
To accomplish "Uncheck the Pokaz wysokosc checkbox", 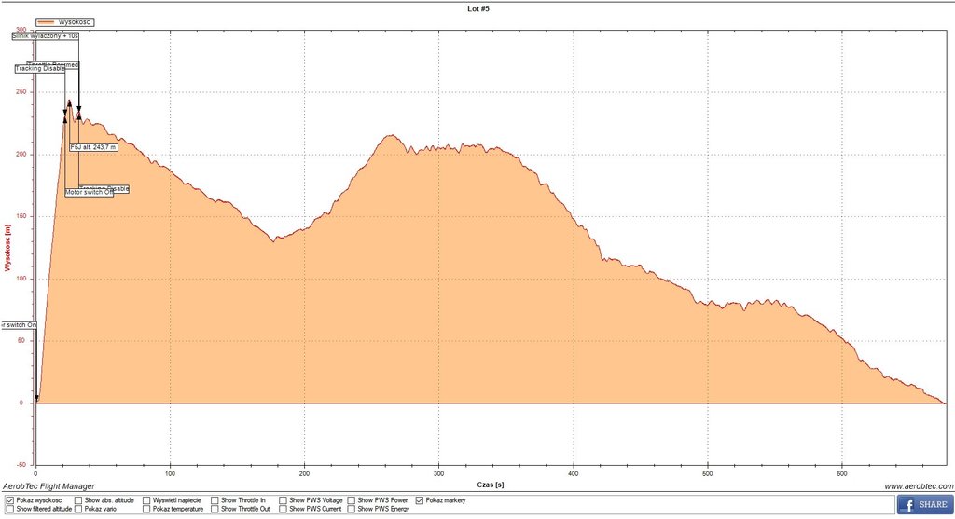I will (9, 500).
